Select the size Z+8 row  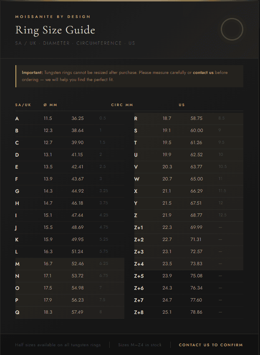tap(189, 312)
